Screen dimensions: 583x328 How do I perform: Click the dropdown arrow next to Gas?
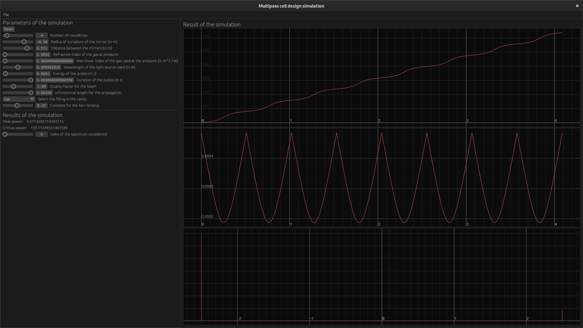pos(32,99)
